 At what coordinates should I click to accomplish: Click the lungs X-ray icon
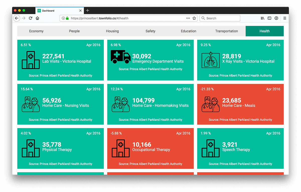[x=210, y=60]
